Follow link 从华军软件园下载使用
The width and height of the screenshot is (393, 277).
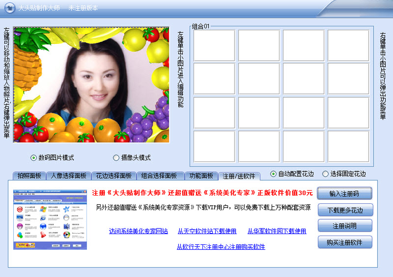pyautogui.click(x=276, y=231)
